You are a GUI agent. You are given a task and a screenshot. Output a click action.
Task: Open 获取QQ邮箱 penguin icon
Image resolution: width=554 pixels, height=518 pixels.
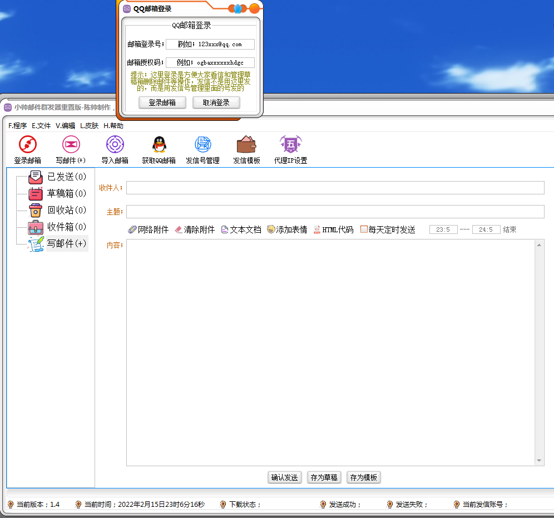point(159,145)
